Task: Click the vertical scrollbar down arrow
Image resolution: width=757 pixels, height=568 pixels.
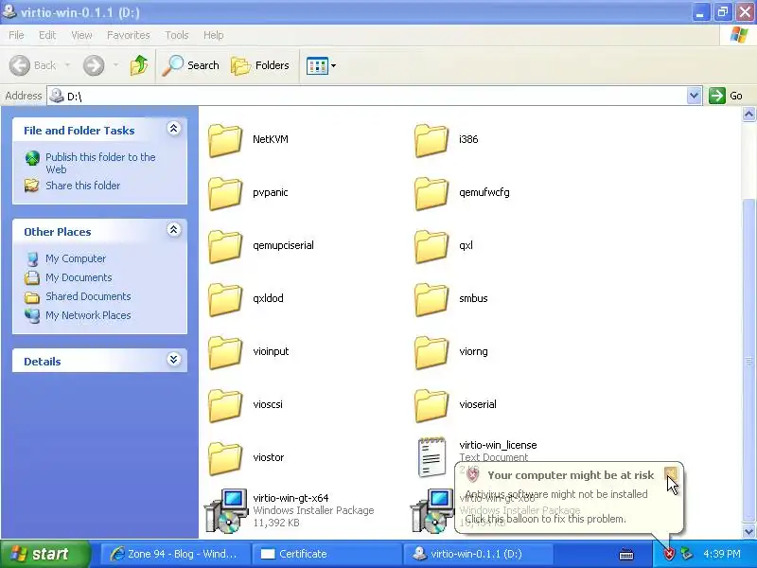Action: coord(748,531)
